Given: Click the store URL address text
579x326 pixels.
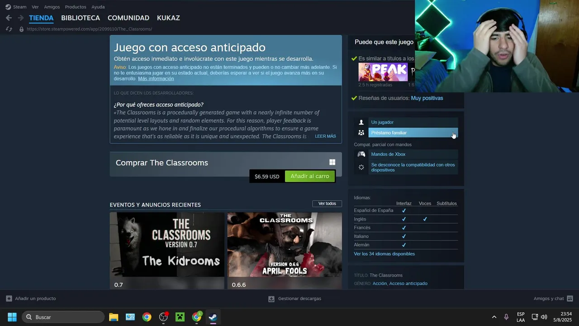Looking at the screenshot, I should tap(89, 29).
